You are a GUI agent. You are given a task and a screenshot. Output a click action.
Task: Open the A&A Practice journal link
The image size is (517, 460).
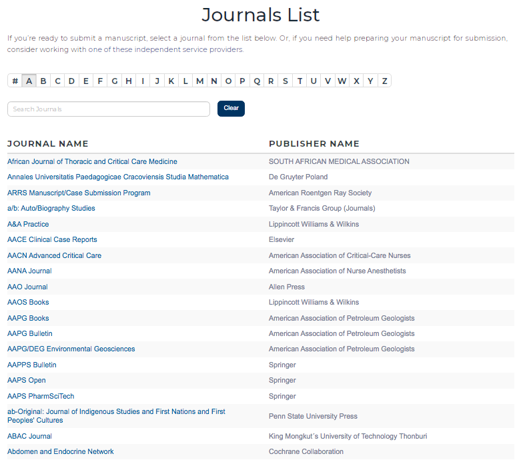coord(28,224)
